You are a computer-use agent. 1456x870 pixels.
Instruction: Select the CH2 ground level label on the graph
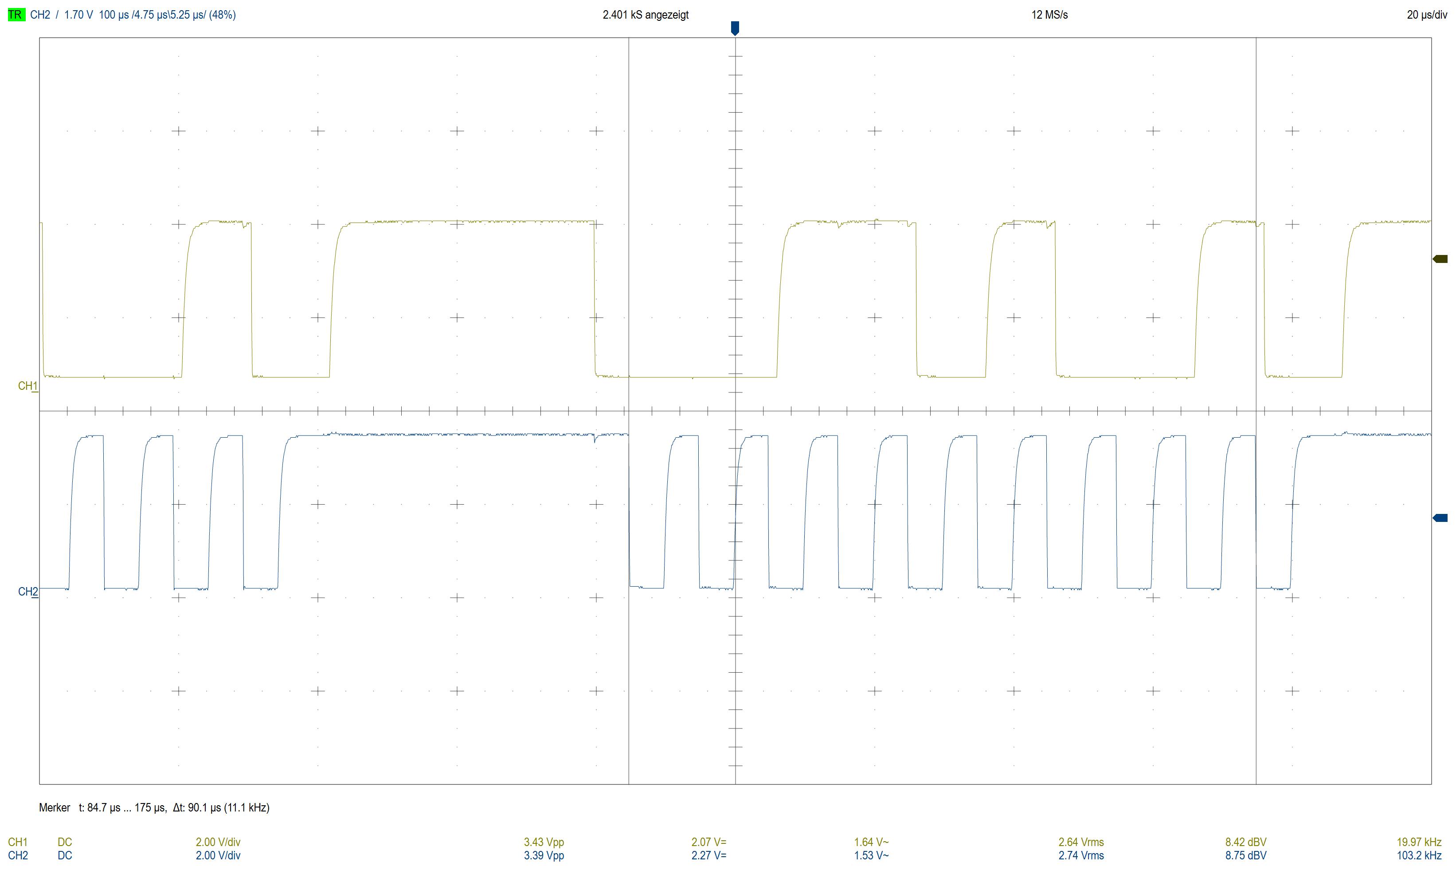[x=27, y=592]
